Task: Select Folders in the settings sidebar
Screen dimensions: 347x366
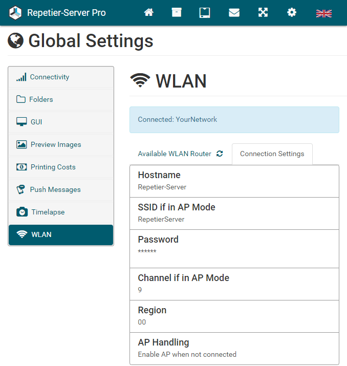Action: (61, 99)
